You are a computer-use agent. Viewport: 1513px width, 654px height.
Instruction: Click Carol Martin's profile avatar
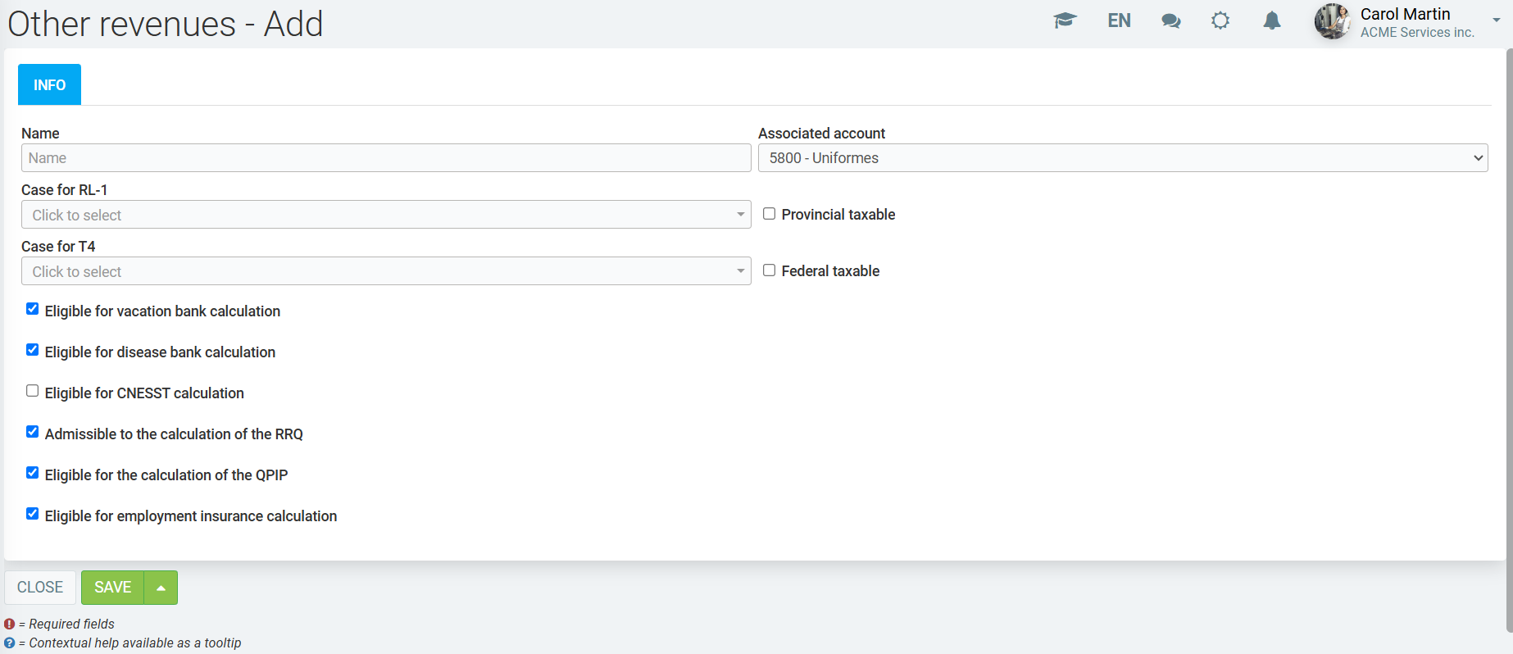[1332, 21]
